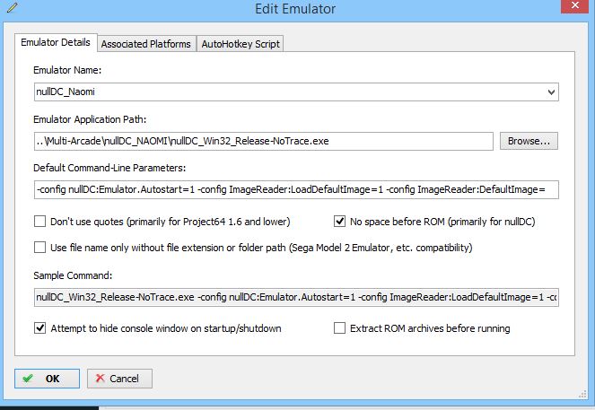Screen dimensions: 595x410
Task: Click the Sample Command text box
Action: pos(295,297)
